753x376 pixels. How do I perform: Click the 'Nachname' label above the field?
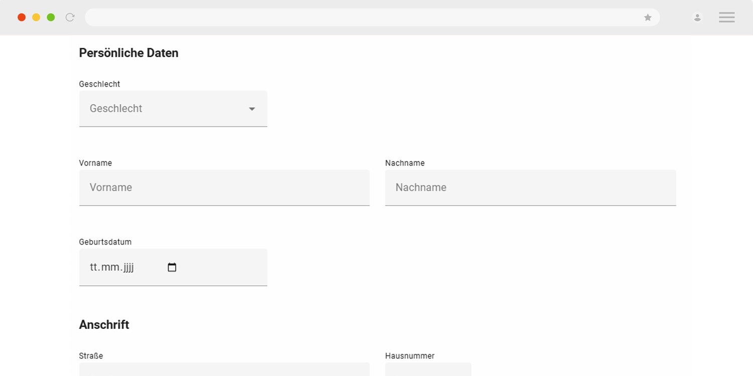[x=405, y=163]
